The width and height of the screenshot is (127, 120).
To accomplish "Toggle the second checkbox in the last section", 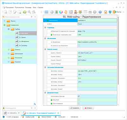I will (x=79, y=100).
